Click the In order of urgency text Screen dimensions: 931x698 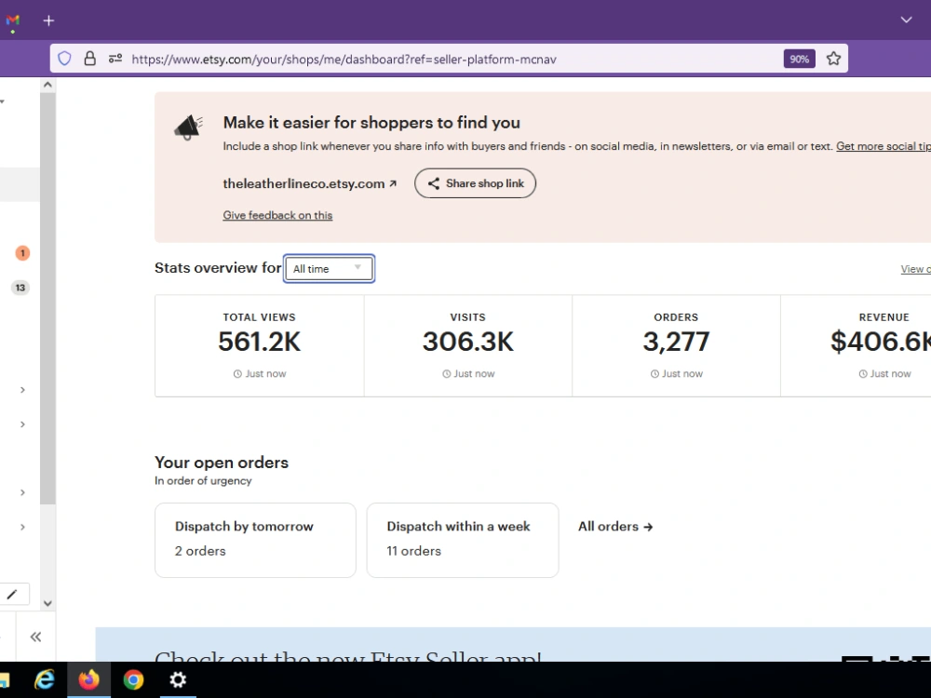[203, 481]
